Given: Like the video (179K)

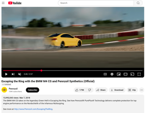Looking at the screenshot, I should click(80, 90).
